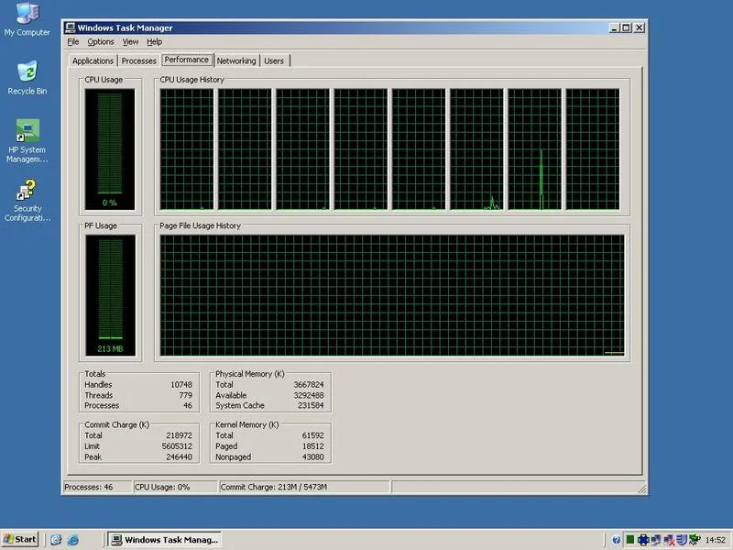Click the CPU history graph with tall spike

534,149
